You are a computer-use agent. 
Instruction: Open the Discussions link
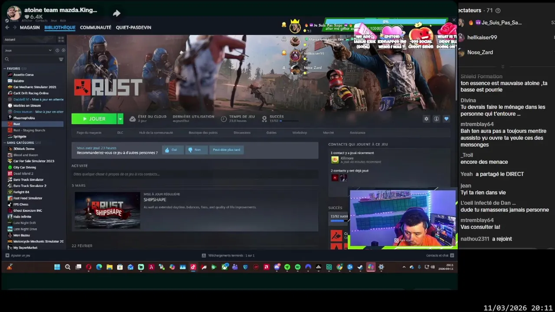click(x=242, y=133)
